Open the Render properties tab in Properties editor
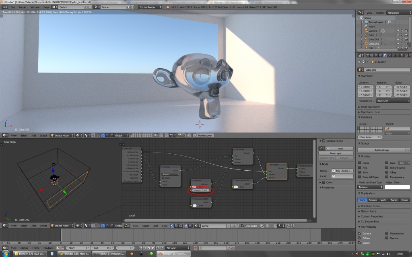Image resolution: width=412 pixels, height=257 pixels. 369,55
